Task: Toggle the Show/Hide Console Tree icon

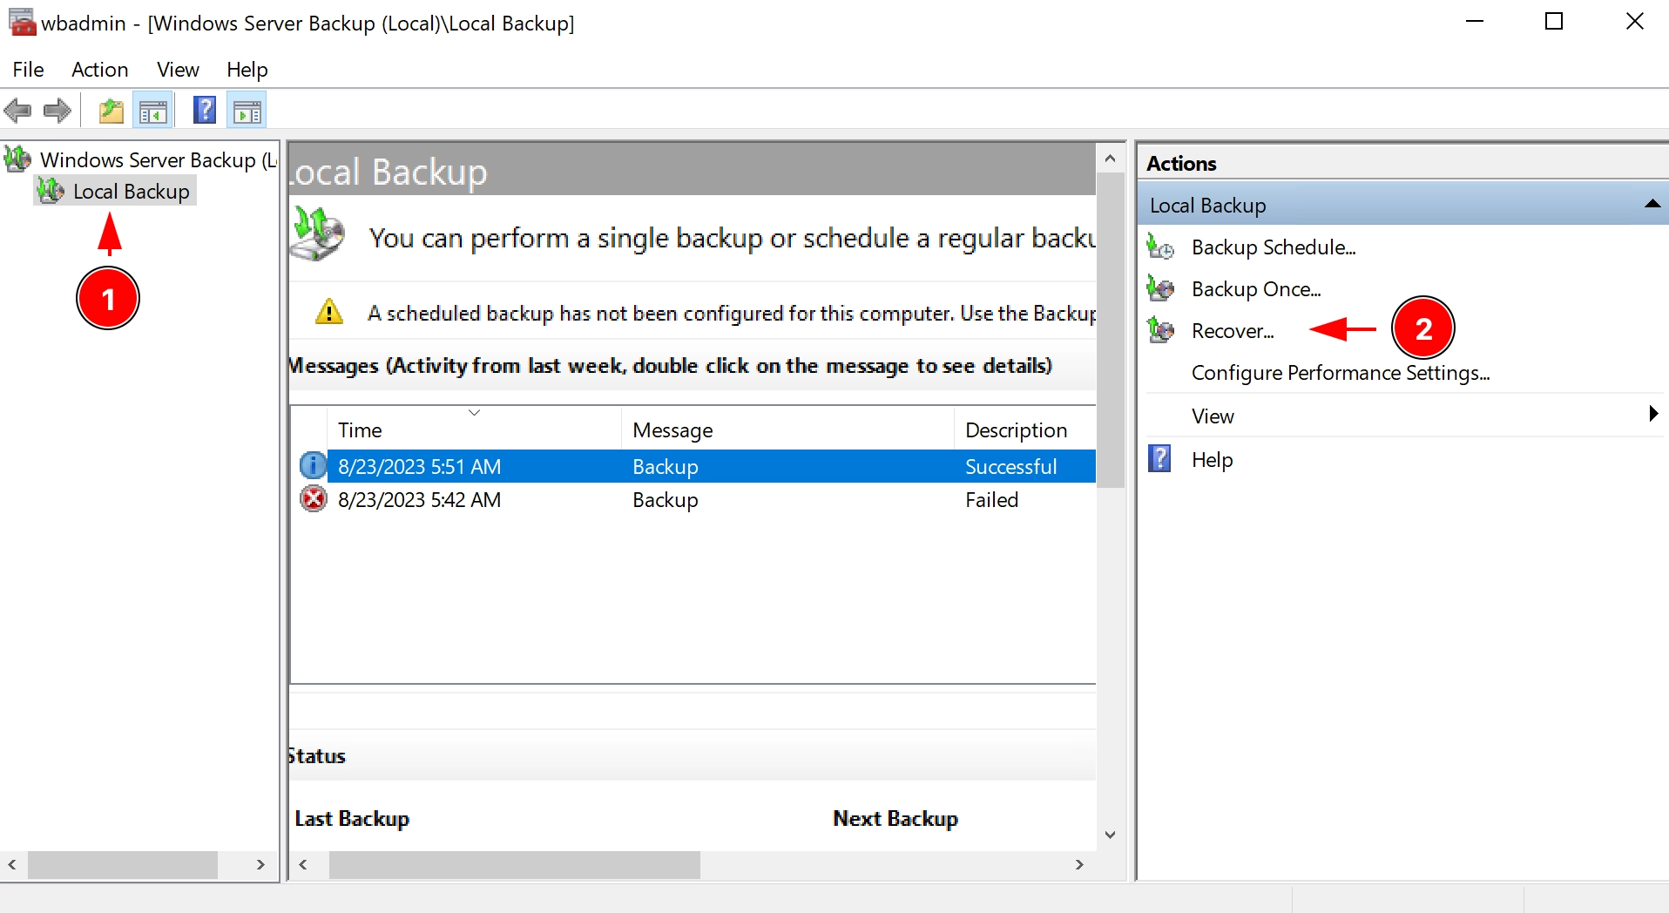Action: [x=153, y=111]
